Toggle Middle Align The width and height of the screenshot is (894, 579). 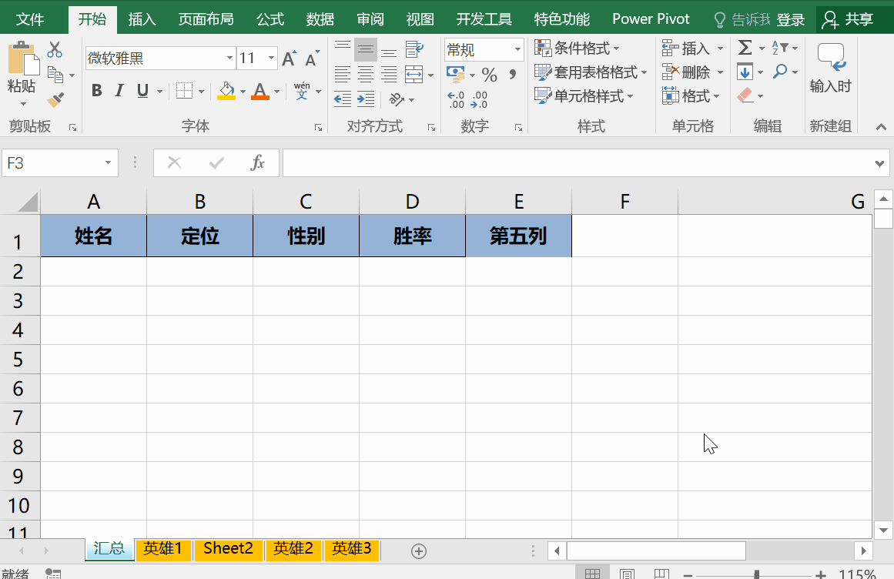pyautogui.click(x=366, y=49)
